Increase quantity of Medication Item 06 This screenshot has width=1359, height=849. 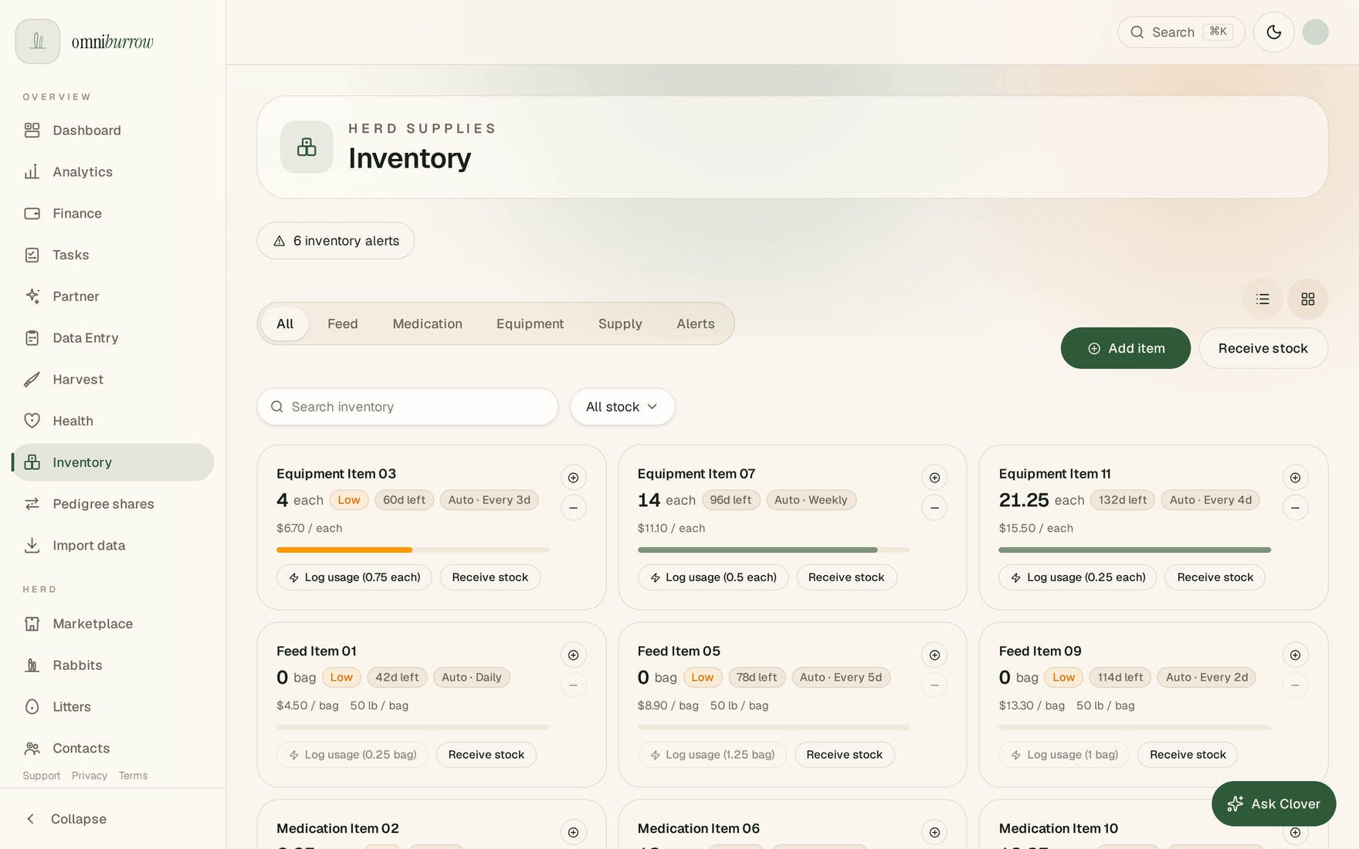point(934,833)
